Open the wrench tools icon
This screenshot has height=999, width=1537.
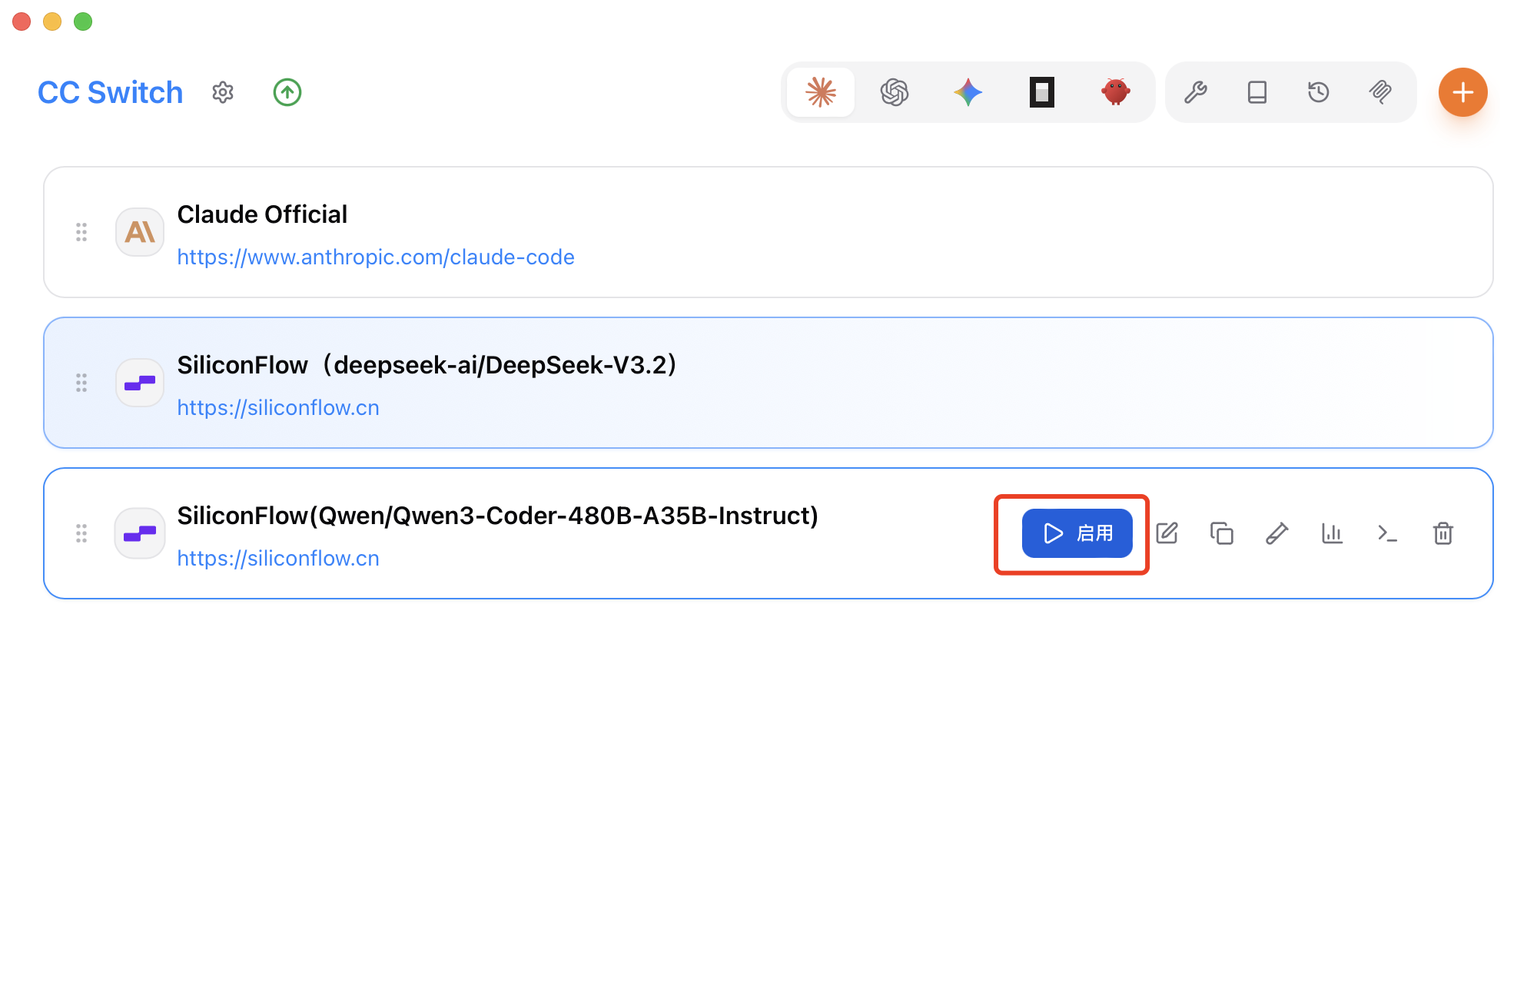pyautogui.click(x=1196, y=92)
